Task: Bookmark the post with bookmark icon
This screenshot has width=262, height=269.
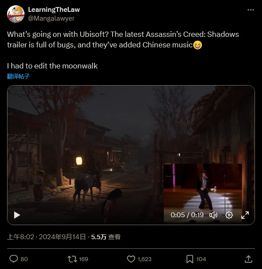Action: (190, 259)
